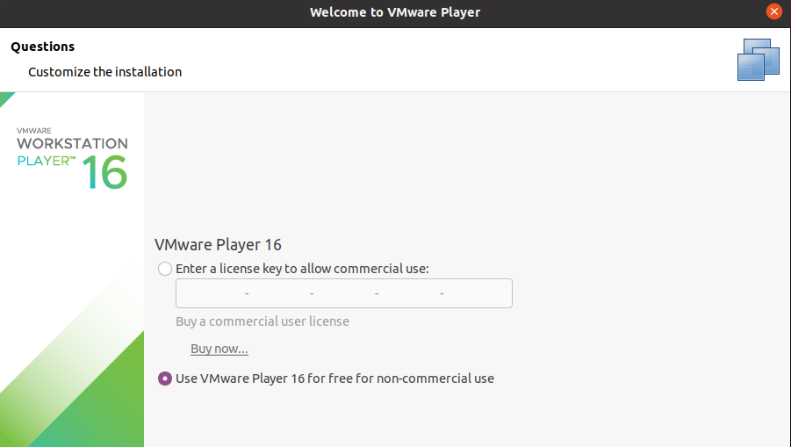791x447 pixels.
Task: Select the license key radio button
Action: (165, 269)
